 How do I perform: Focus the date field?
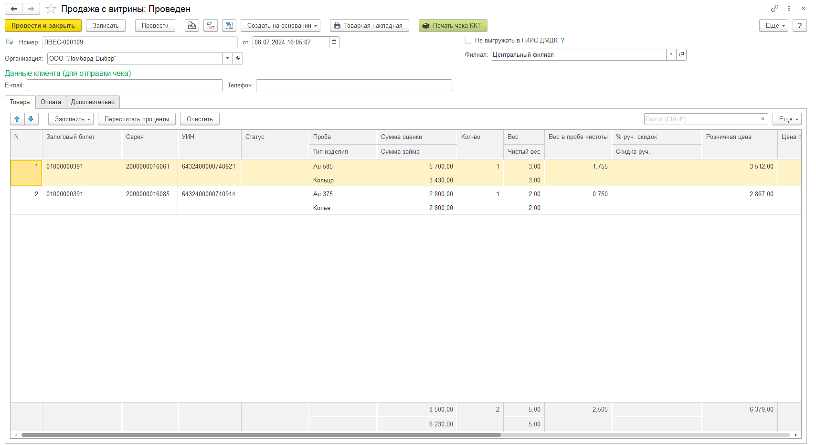click(x=290, y=42)
